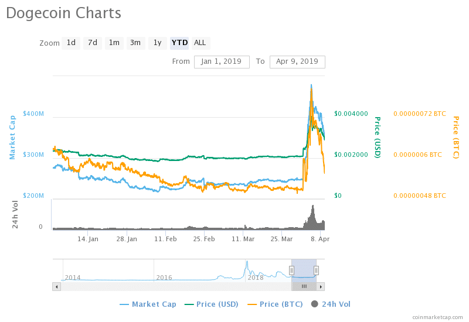Image resolution: width=469 pixels, height=322 pixels.
Task: Edit the From date field Jan 1, 2019
Action: click(x=222, y=62)
